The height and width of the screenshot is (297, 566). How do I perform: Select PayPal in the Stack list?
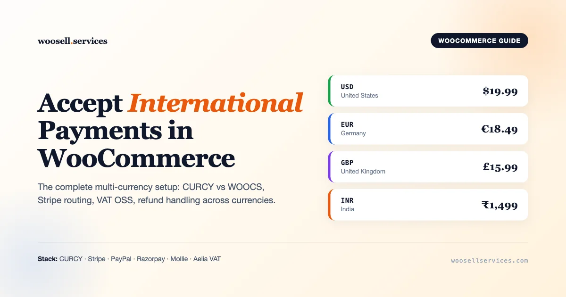pyautogui.click(x=121, y=259)
